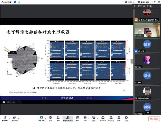Open the 聊天 chat panel
The image size is (161, 122).
click(x=77, y=117)
